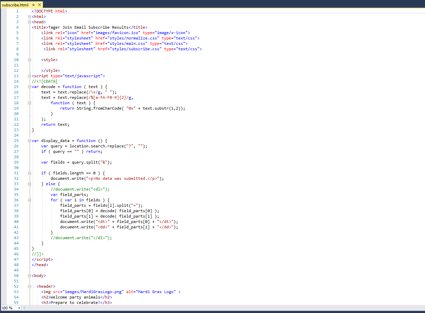Close the subscribe.html tab

click(39, 5)
